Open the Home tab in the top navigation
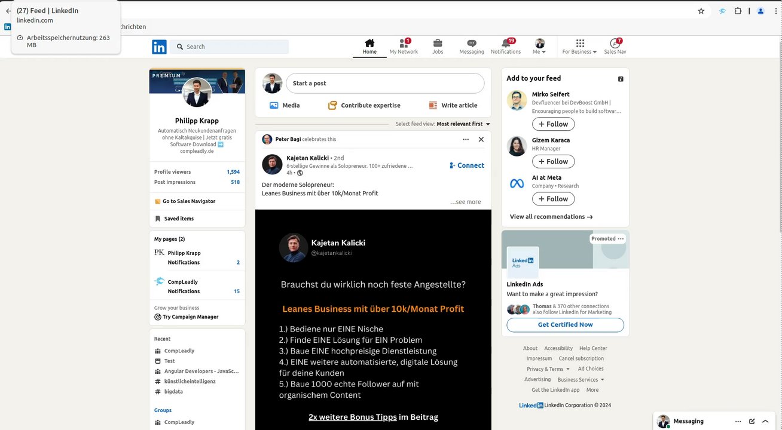 click(369, 47)
